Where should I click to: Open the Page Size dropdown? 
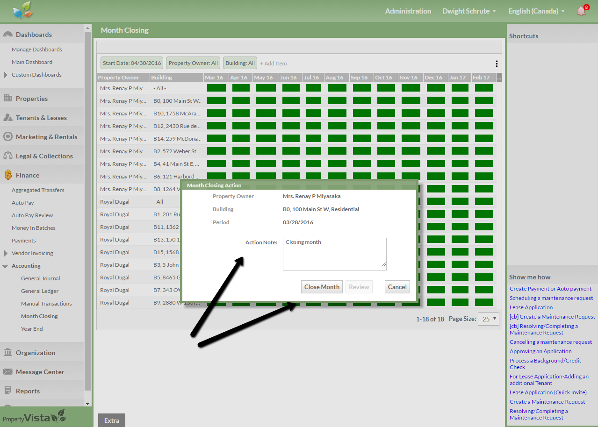pos(489,319)
